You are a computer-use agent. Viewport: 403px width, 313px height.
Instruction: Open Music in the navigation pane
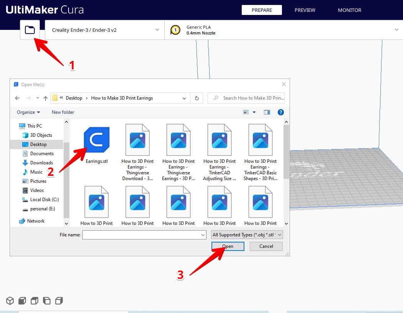[33, 172]
